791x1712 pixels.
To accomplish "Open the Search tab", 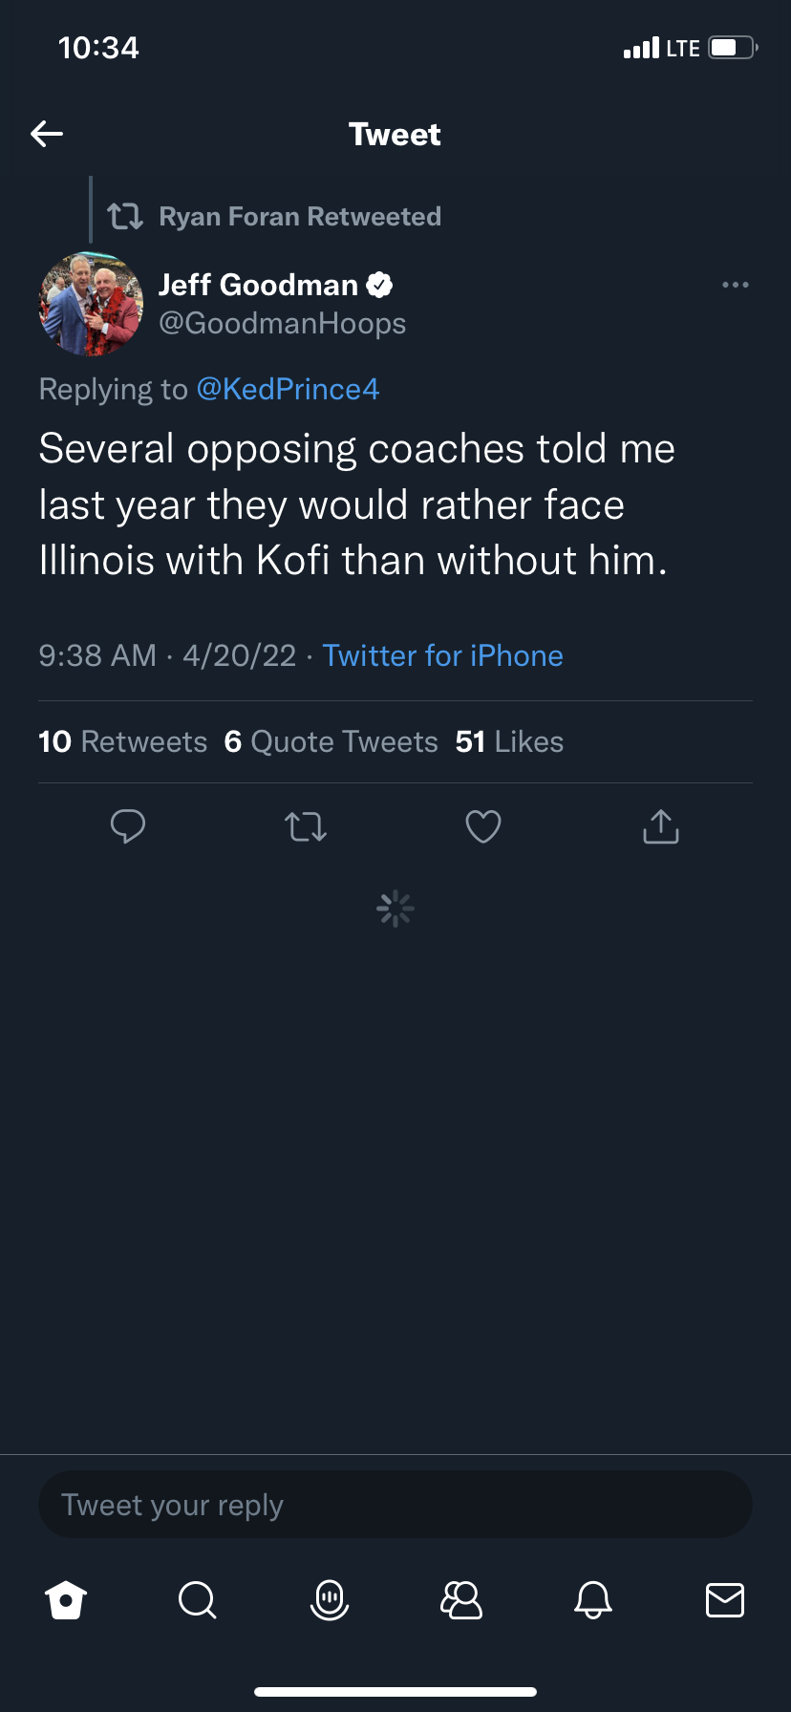I will pyautogui.click(x=198, y=1599).
